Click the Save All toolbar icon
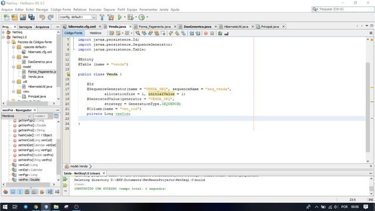Viewport: 375px width, 211px height. click(x=31, y=17)
